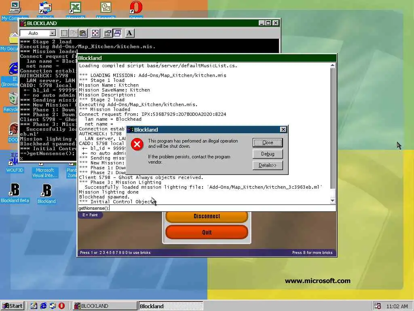Toggle the Background icon in BLOCKLAND toolbar
Image resolution: width=414 pixels, height=311 pixels.
(118, 33)
